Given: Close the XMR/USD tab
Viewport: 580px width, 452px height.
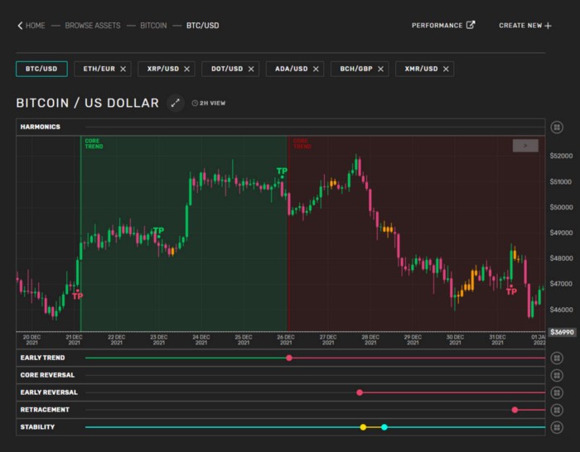Looking at the screenshot, I should (x=446, y=69).
